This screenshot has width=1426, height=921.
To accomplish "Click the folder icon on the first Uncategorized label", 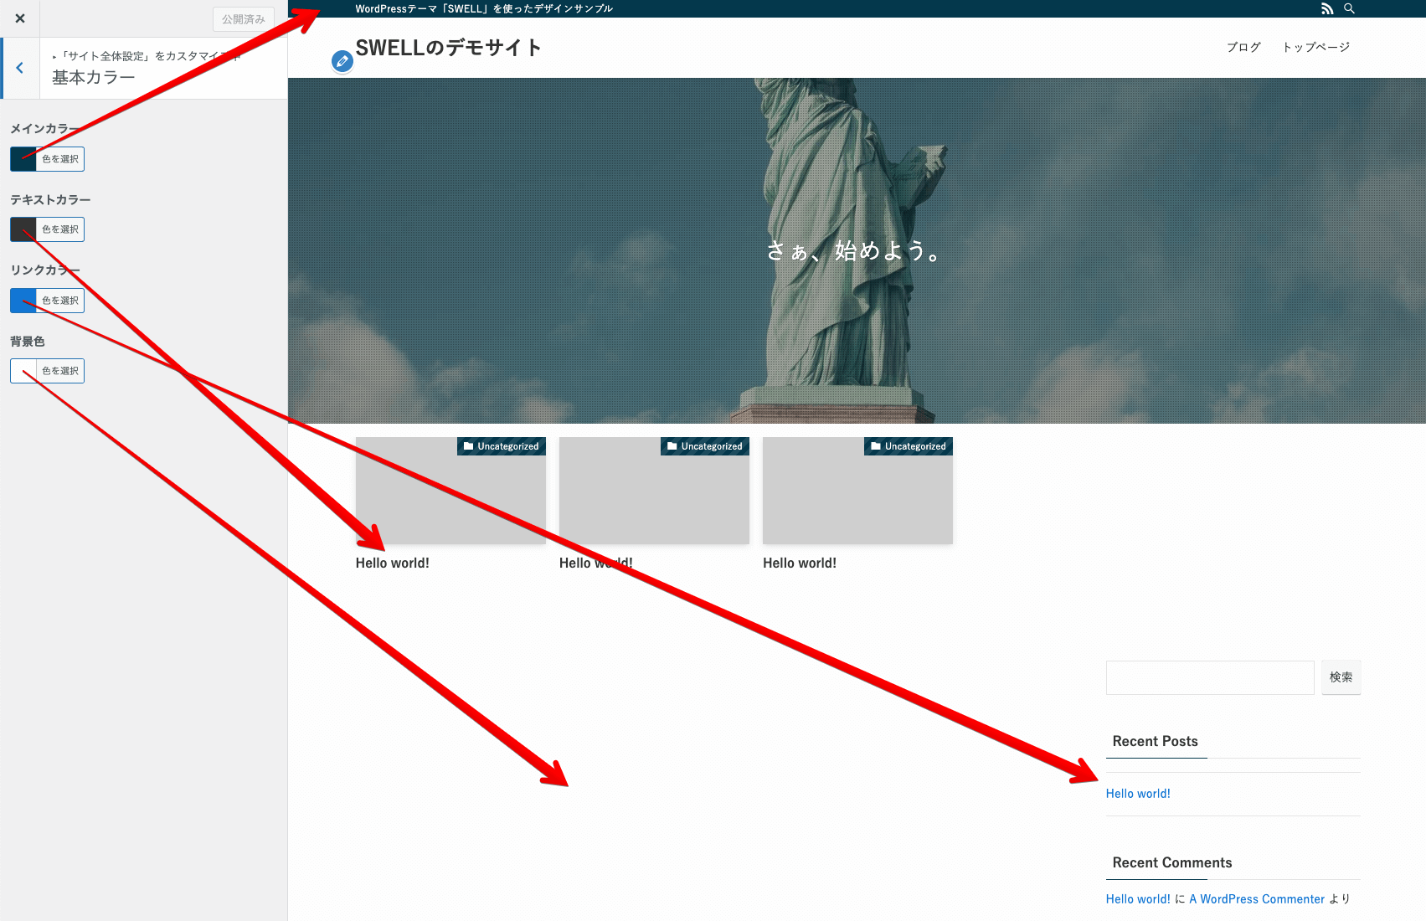I will point(468,446).
